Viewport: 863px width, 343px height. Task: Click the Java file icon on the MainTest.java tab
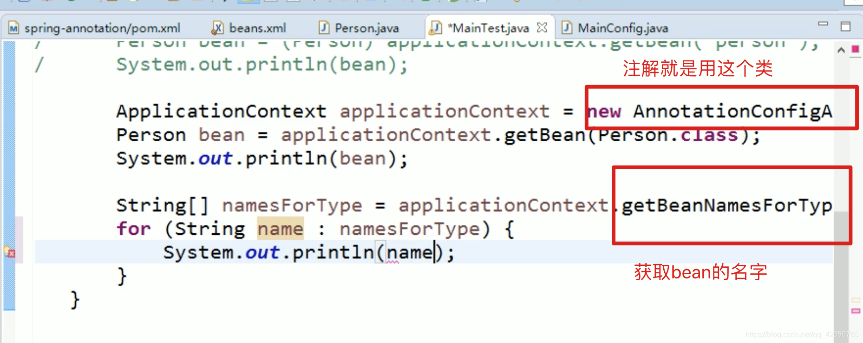[435, 28]
